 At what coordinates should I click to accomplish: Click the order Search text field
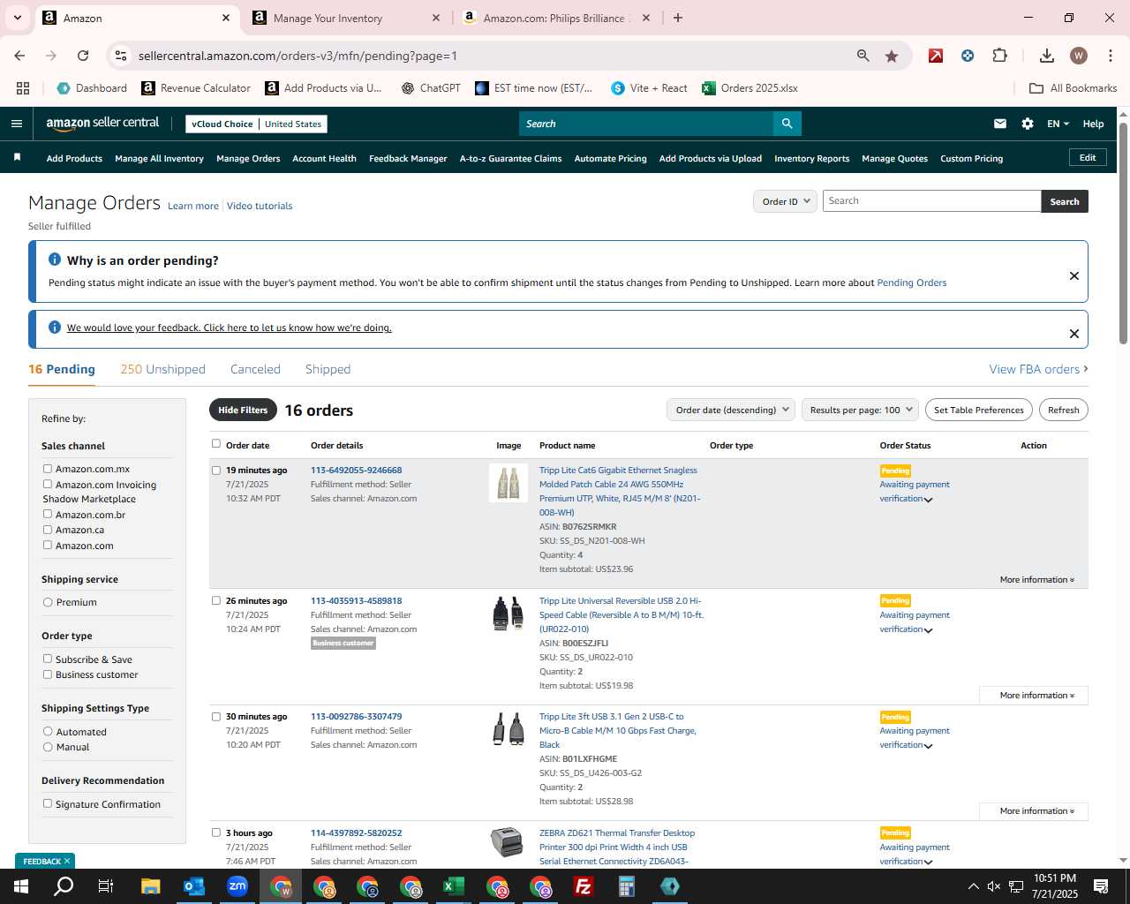click(931, 201)
